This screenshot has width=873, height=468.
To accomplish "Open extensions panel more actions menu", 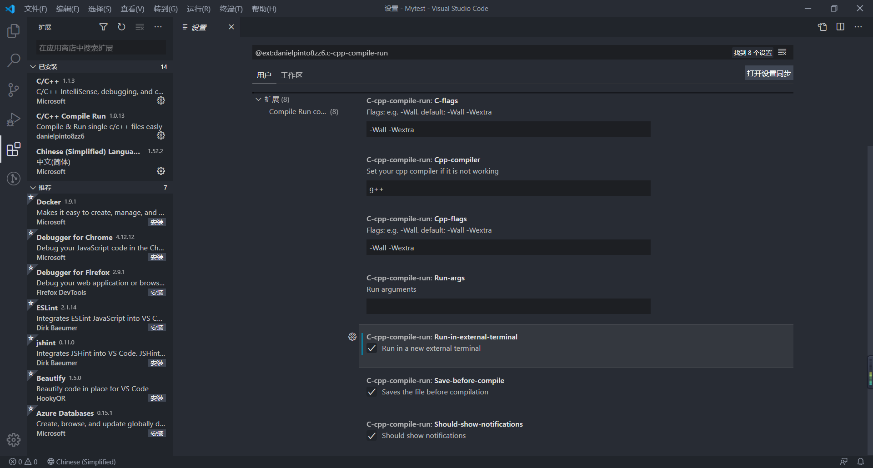I will pos(158,27).
